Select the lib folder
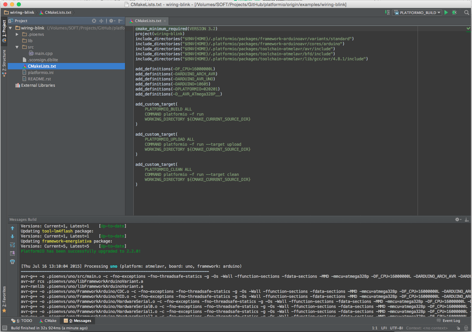 [27, 41]
